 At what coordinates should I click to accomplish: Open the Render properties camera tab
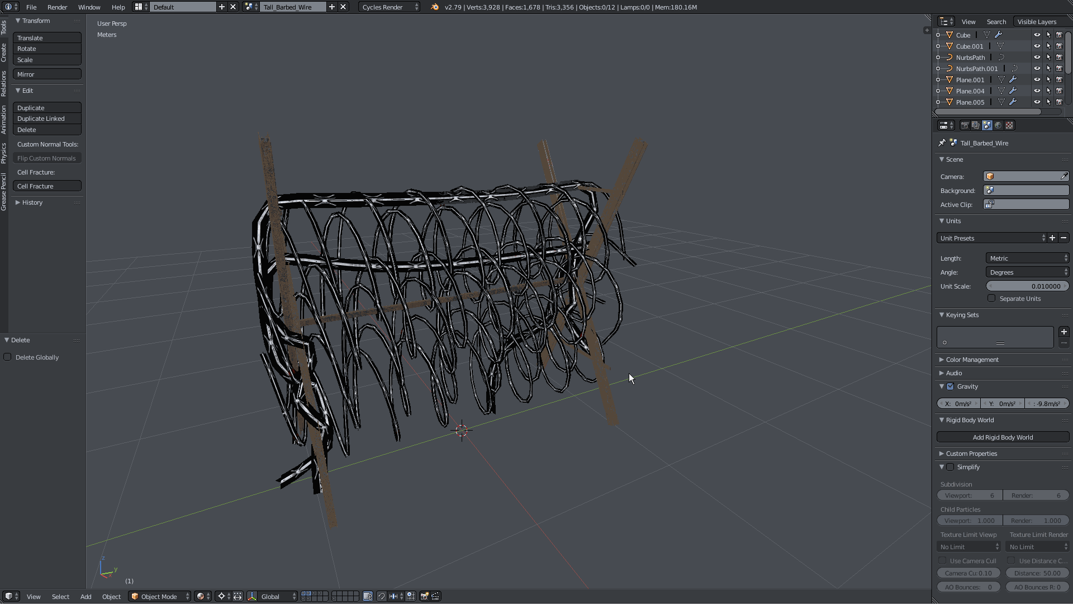965,125
